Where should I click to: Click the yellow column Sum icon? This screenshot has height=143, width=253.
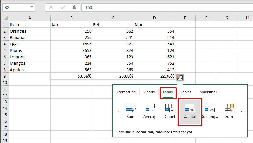(229, 111)
